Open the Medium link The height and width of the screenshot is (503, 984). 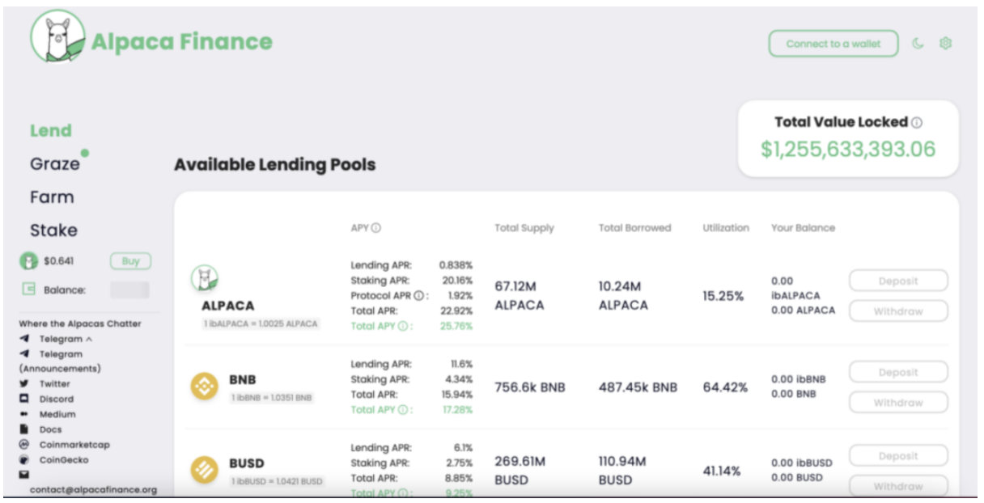click(57, 414)
